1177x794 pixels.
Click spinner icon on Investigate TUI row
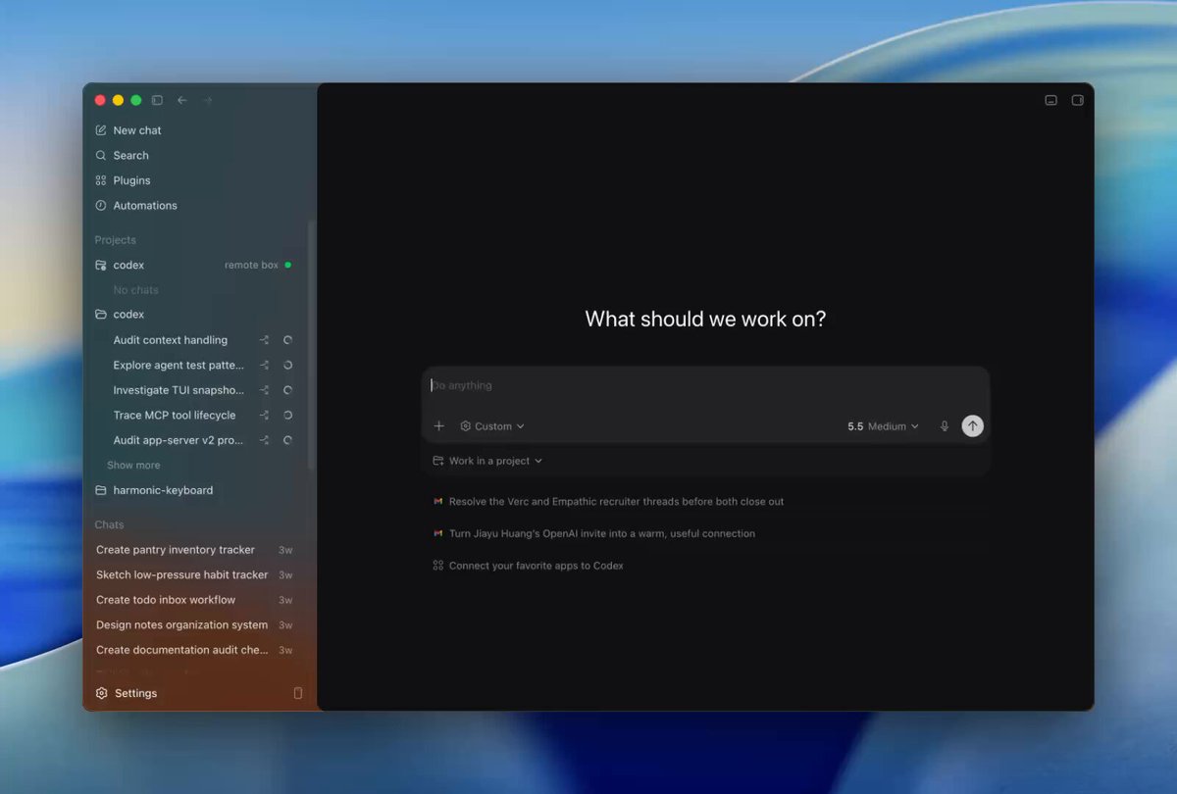click(x=287, y=390)
